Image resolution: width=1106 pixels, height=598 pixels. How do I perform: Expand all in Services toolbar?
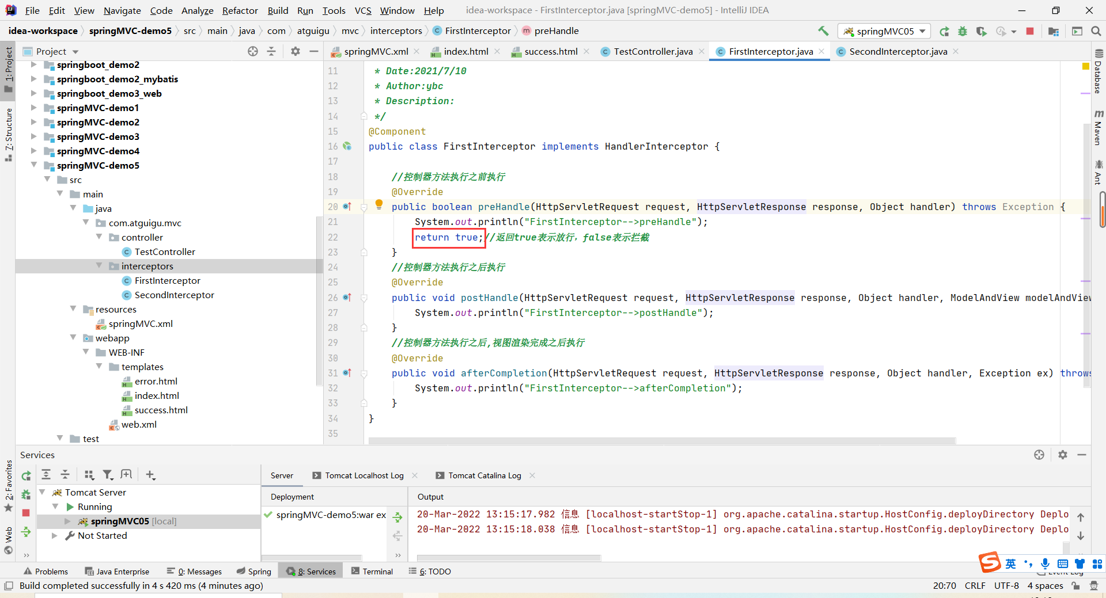[46, 474]
